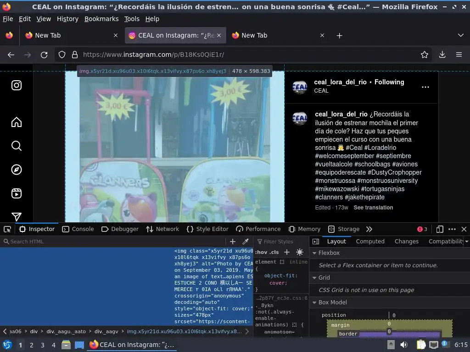The image size is (470, 352).
Task: Click in the Search HTML field
Action: (x=114, y=242)
